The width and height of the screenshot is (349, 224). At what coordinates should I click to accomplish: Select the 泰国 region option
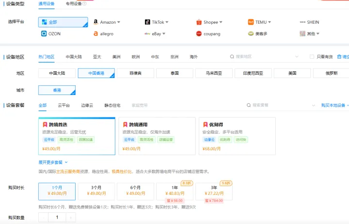pyautogui.click(x=174, y=73)
